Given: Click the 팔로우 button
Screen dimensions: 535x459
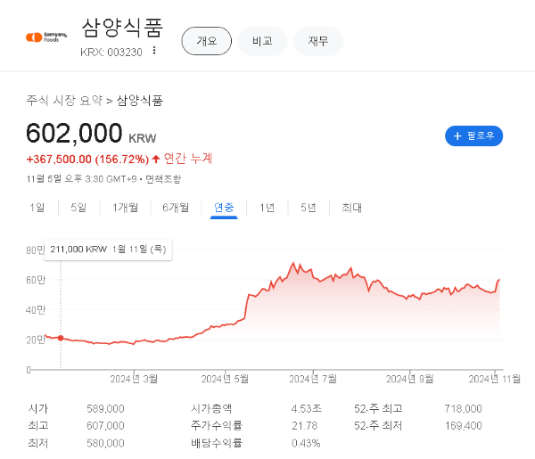Looking at the screenshot, I should pyautogui.click(x=473, y=135).
